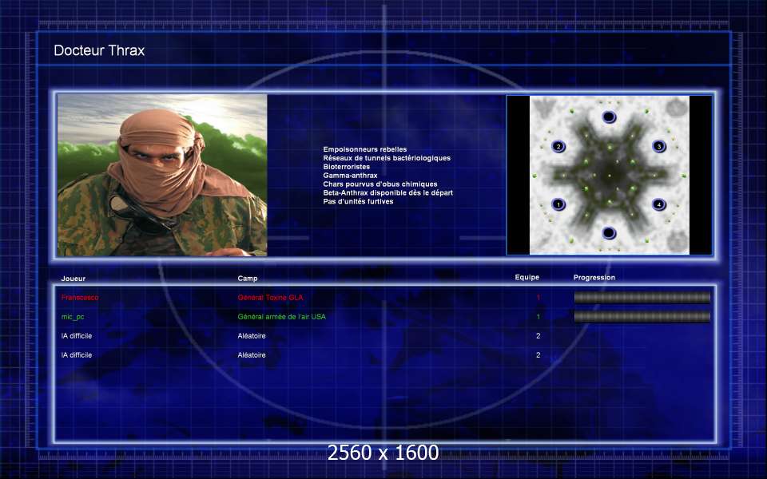Click the 'Gamma-anthrax' trait line
Screen dimensions: 767x479
(x=350, y=175)
